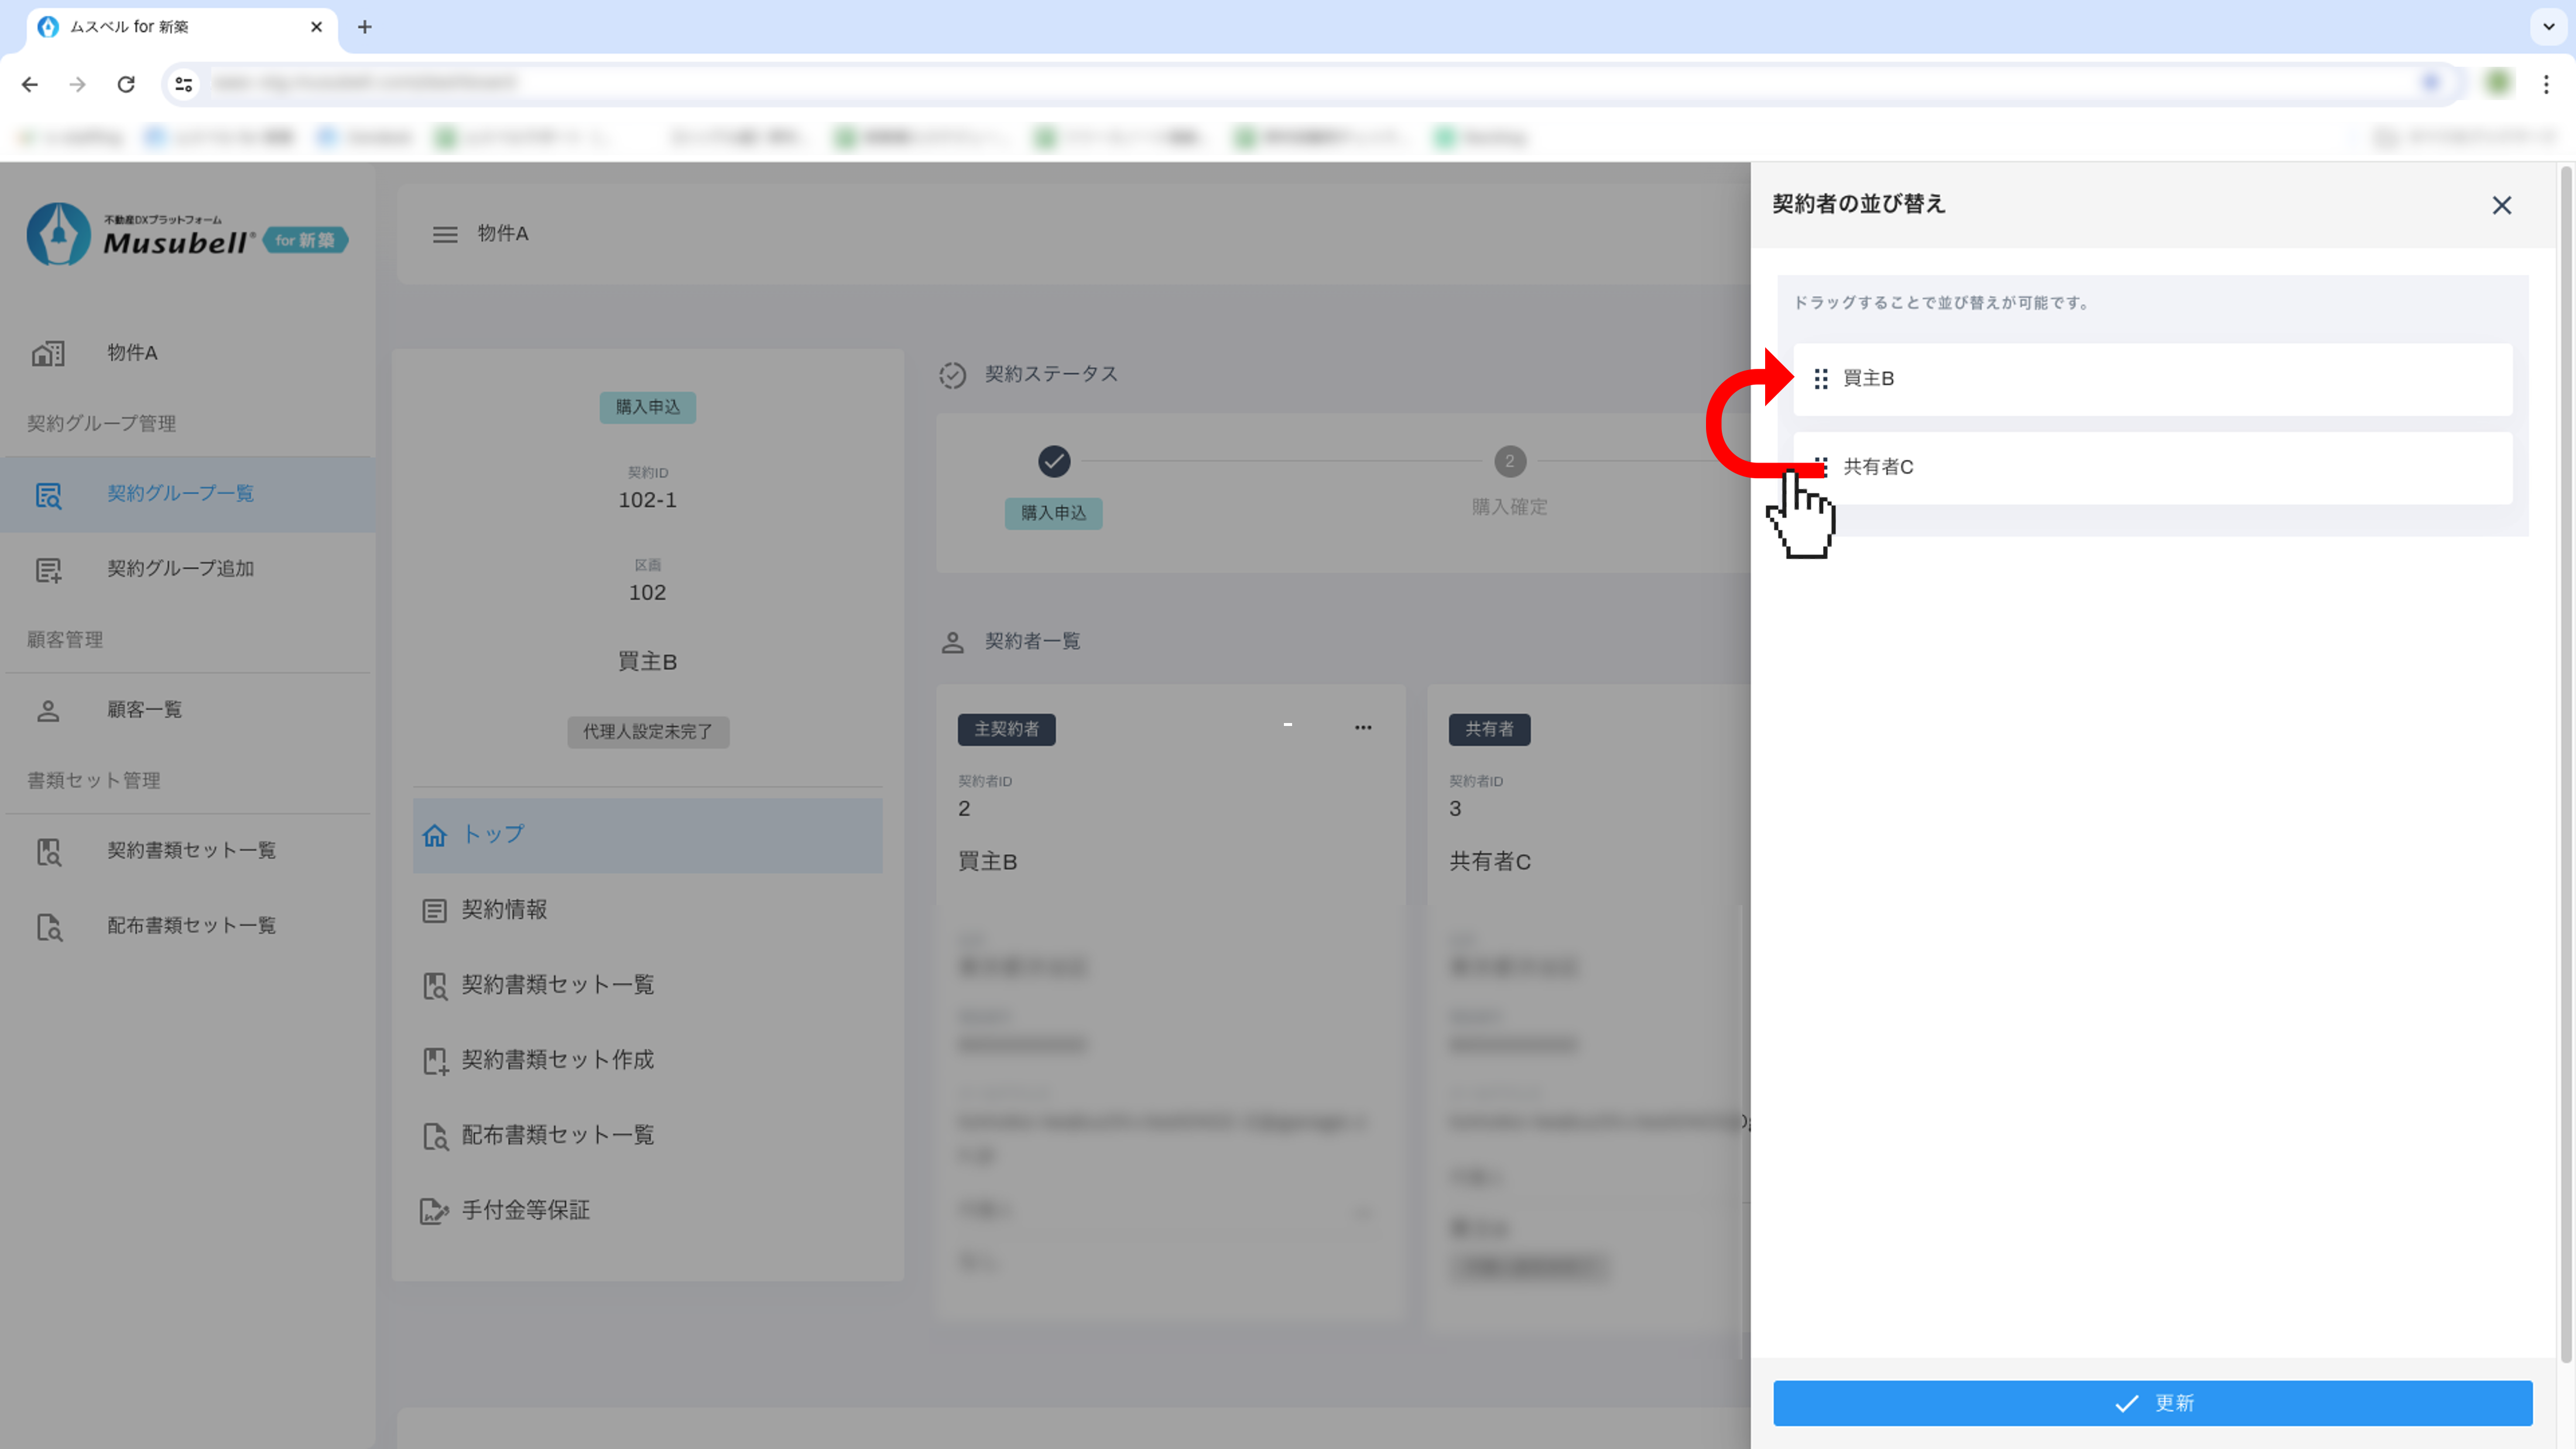
Task: Click the 顧客一覧 person icon
Action: click(x=48, y=710)
